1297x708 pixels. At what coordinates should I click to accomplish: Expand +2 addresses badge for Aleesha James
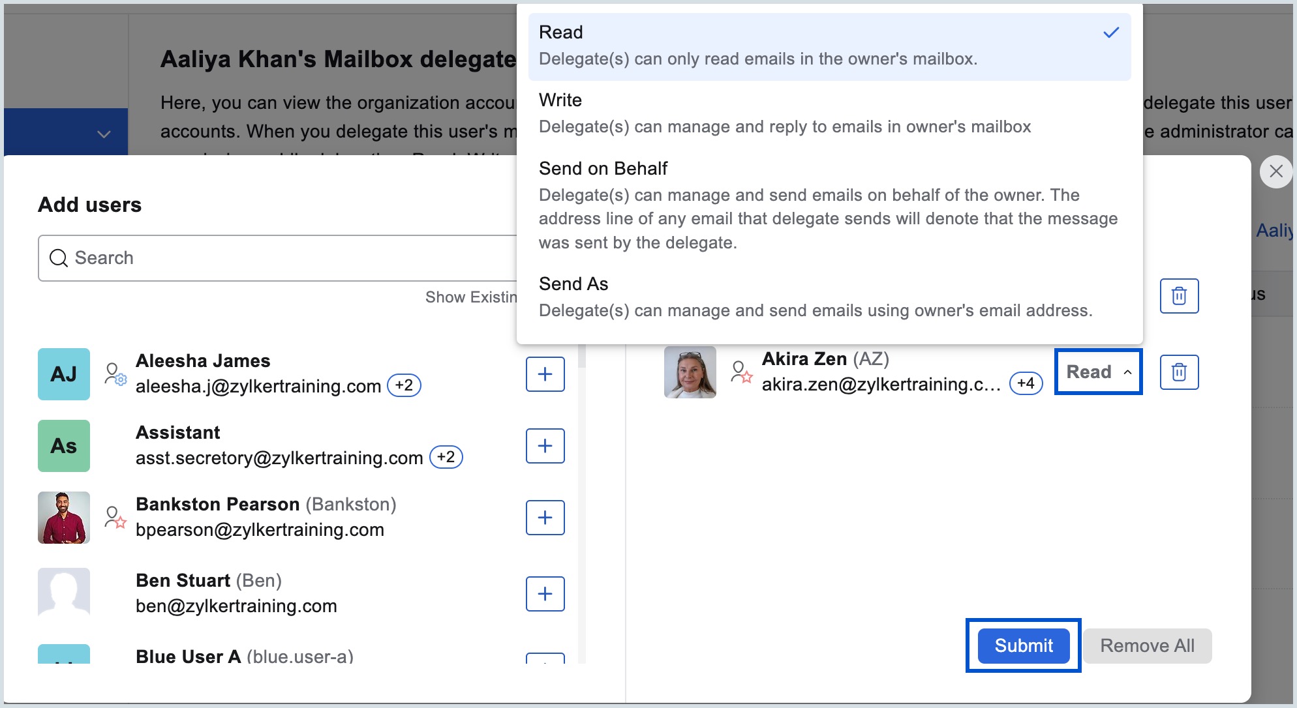coord(404,385)
